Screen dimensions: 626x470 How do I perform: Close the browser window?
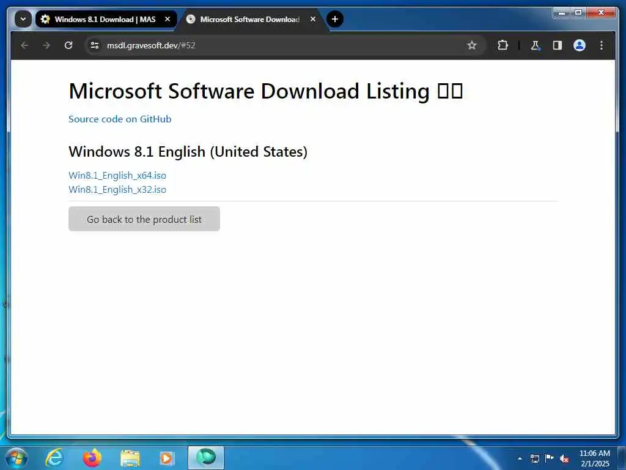pos(602,13)
